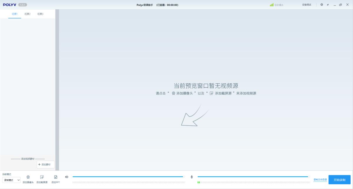Image resolution: width=353 pixels, height=189 pixels.
Task: Open the settings gear in the title bar
Action: (322, 5)
